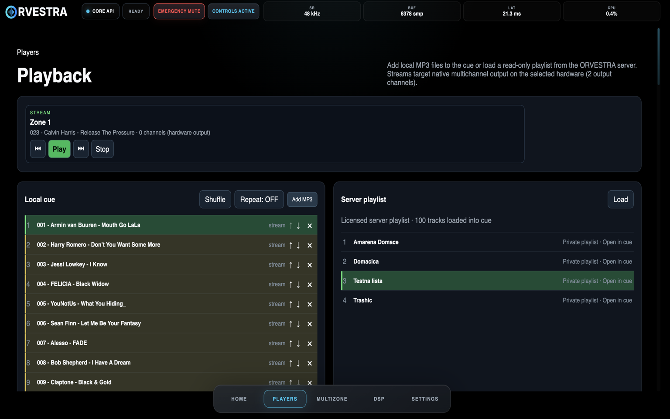Move track 006 Sean Finn down

tap(298, 324)
